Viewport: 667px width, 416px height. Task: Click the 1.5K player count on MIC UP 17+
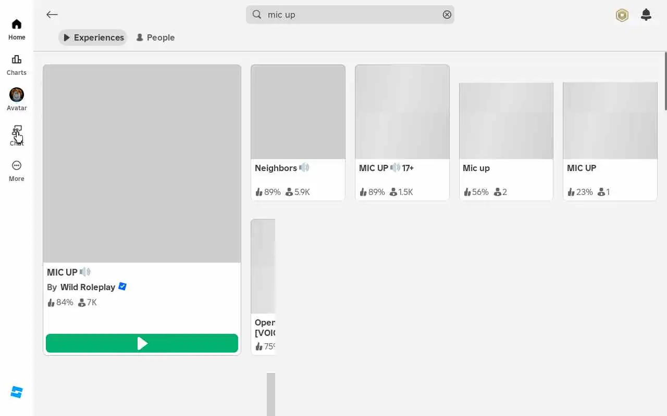(x=401, y=192)
